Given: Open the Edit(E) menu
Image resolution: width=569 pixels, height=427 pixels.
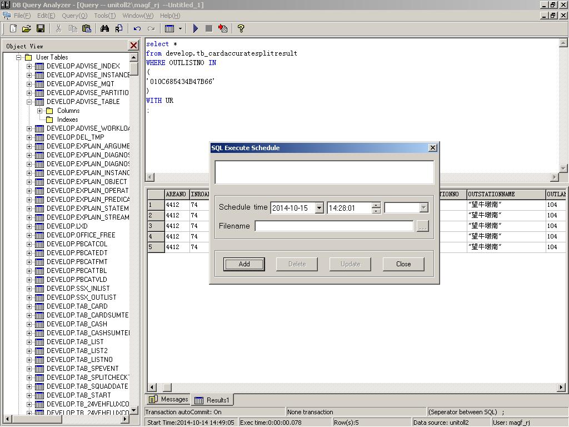Looking at the screenshot, I should [46, 16].
